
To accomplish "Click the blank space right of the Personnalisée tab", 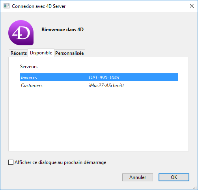I will 137,53.
